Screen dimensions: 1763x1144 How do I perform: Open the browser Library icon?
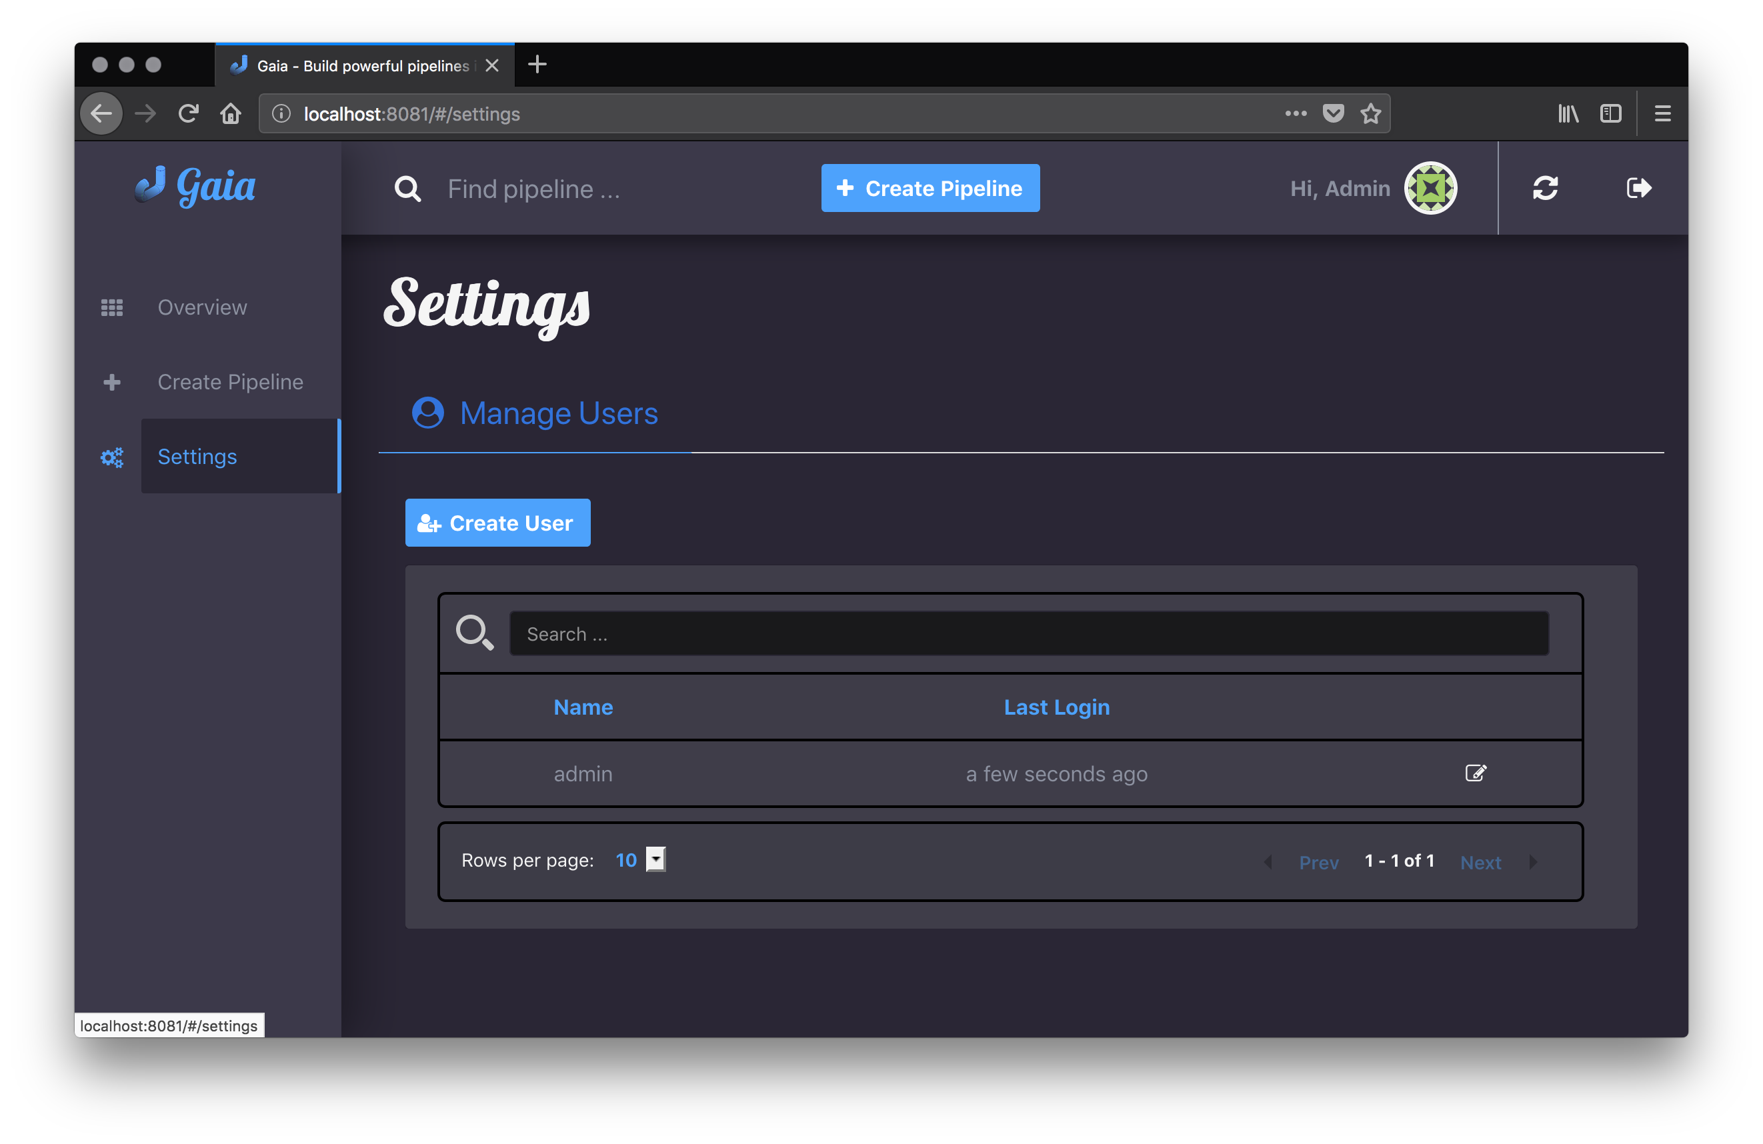[x=1568, y=113]
